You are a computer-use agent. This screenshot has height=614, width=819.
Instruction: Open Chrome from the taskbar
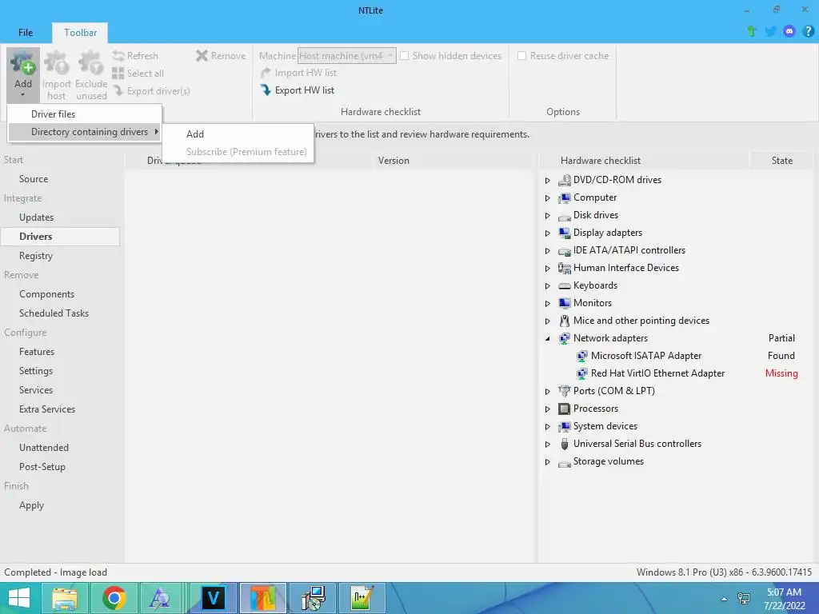pyautogui.click(x=114, y=598)
